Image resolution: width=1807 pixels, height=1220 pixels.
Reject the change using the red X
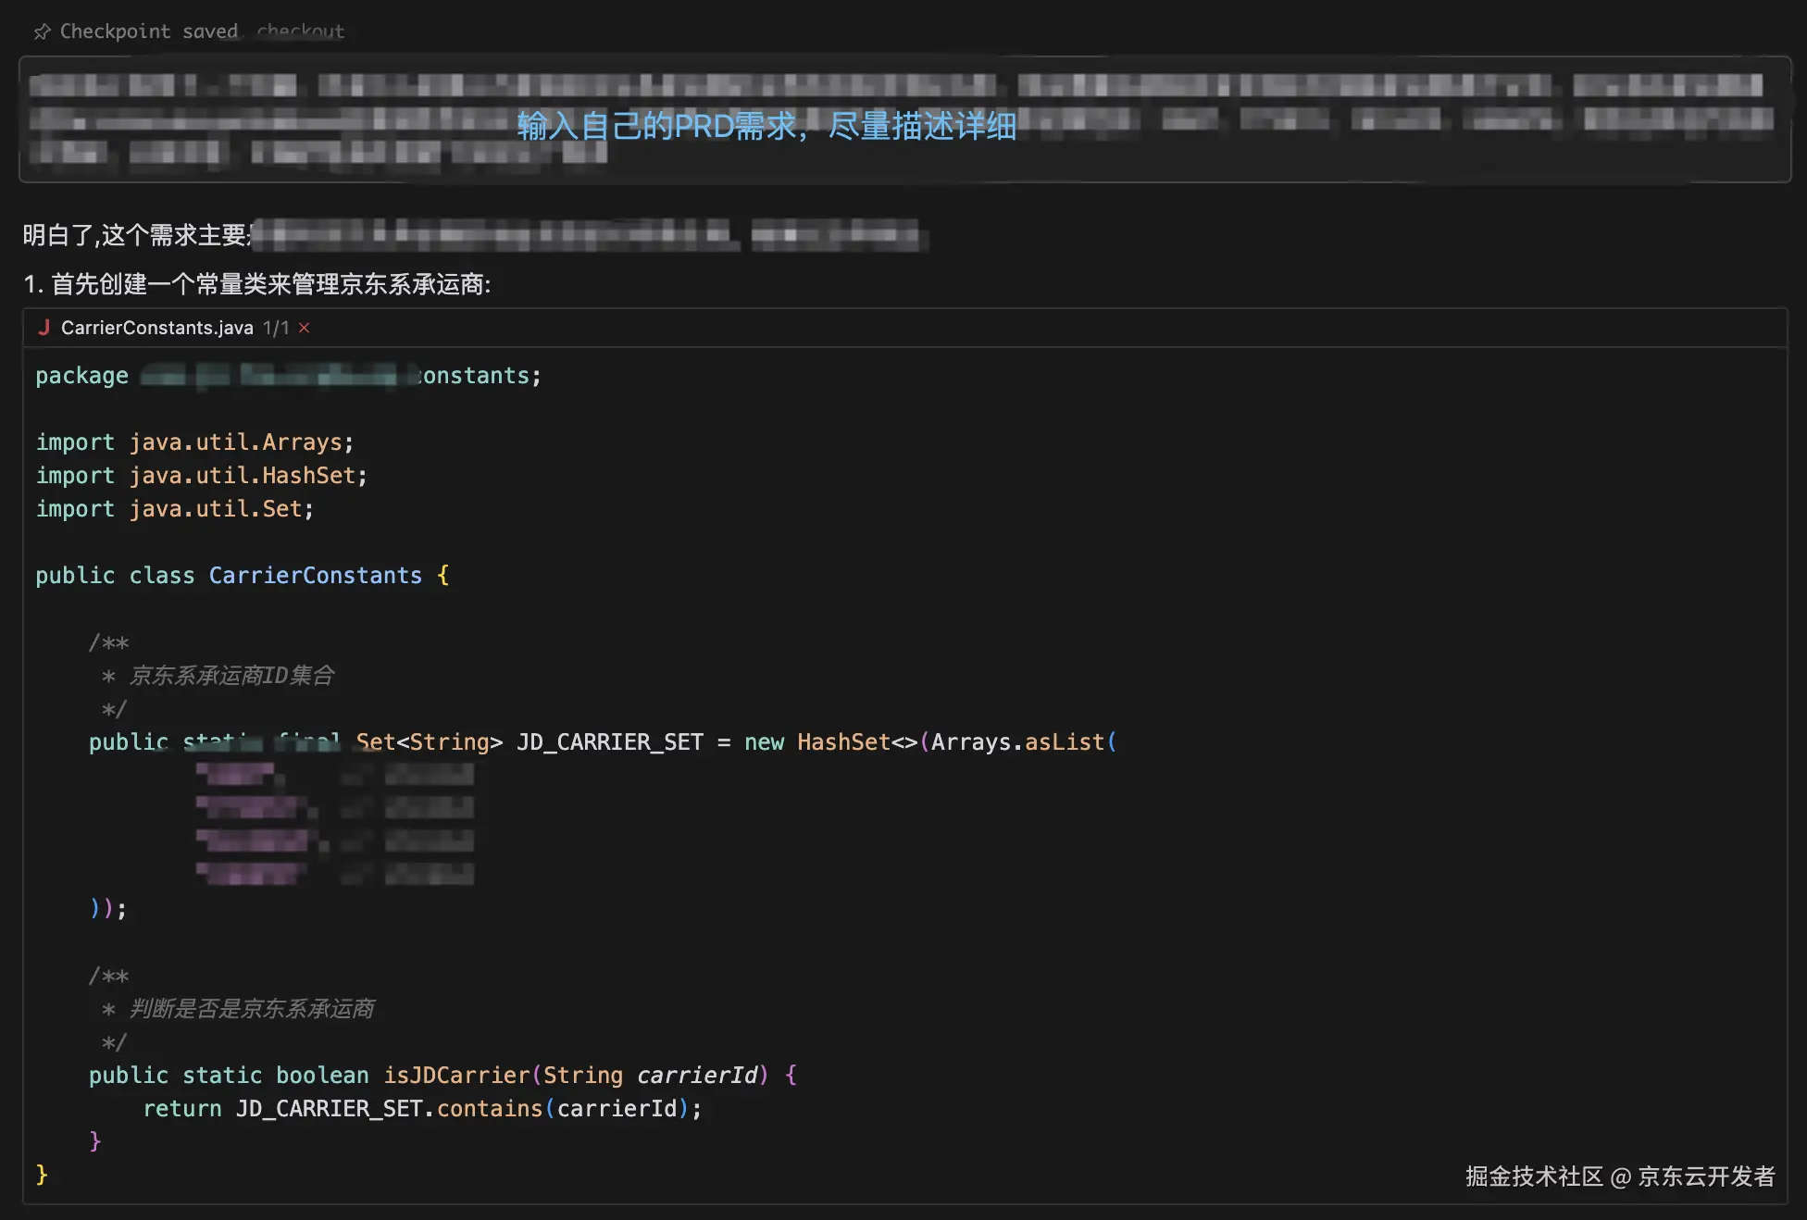[x=304, y=328]
